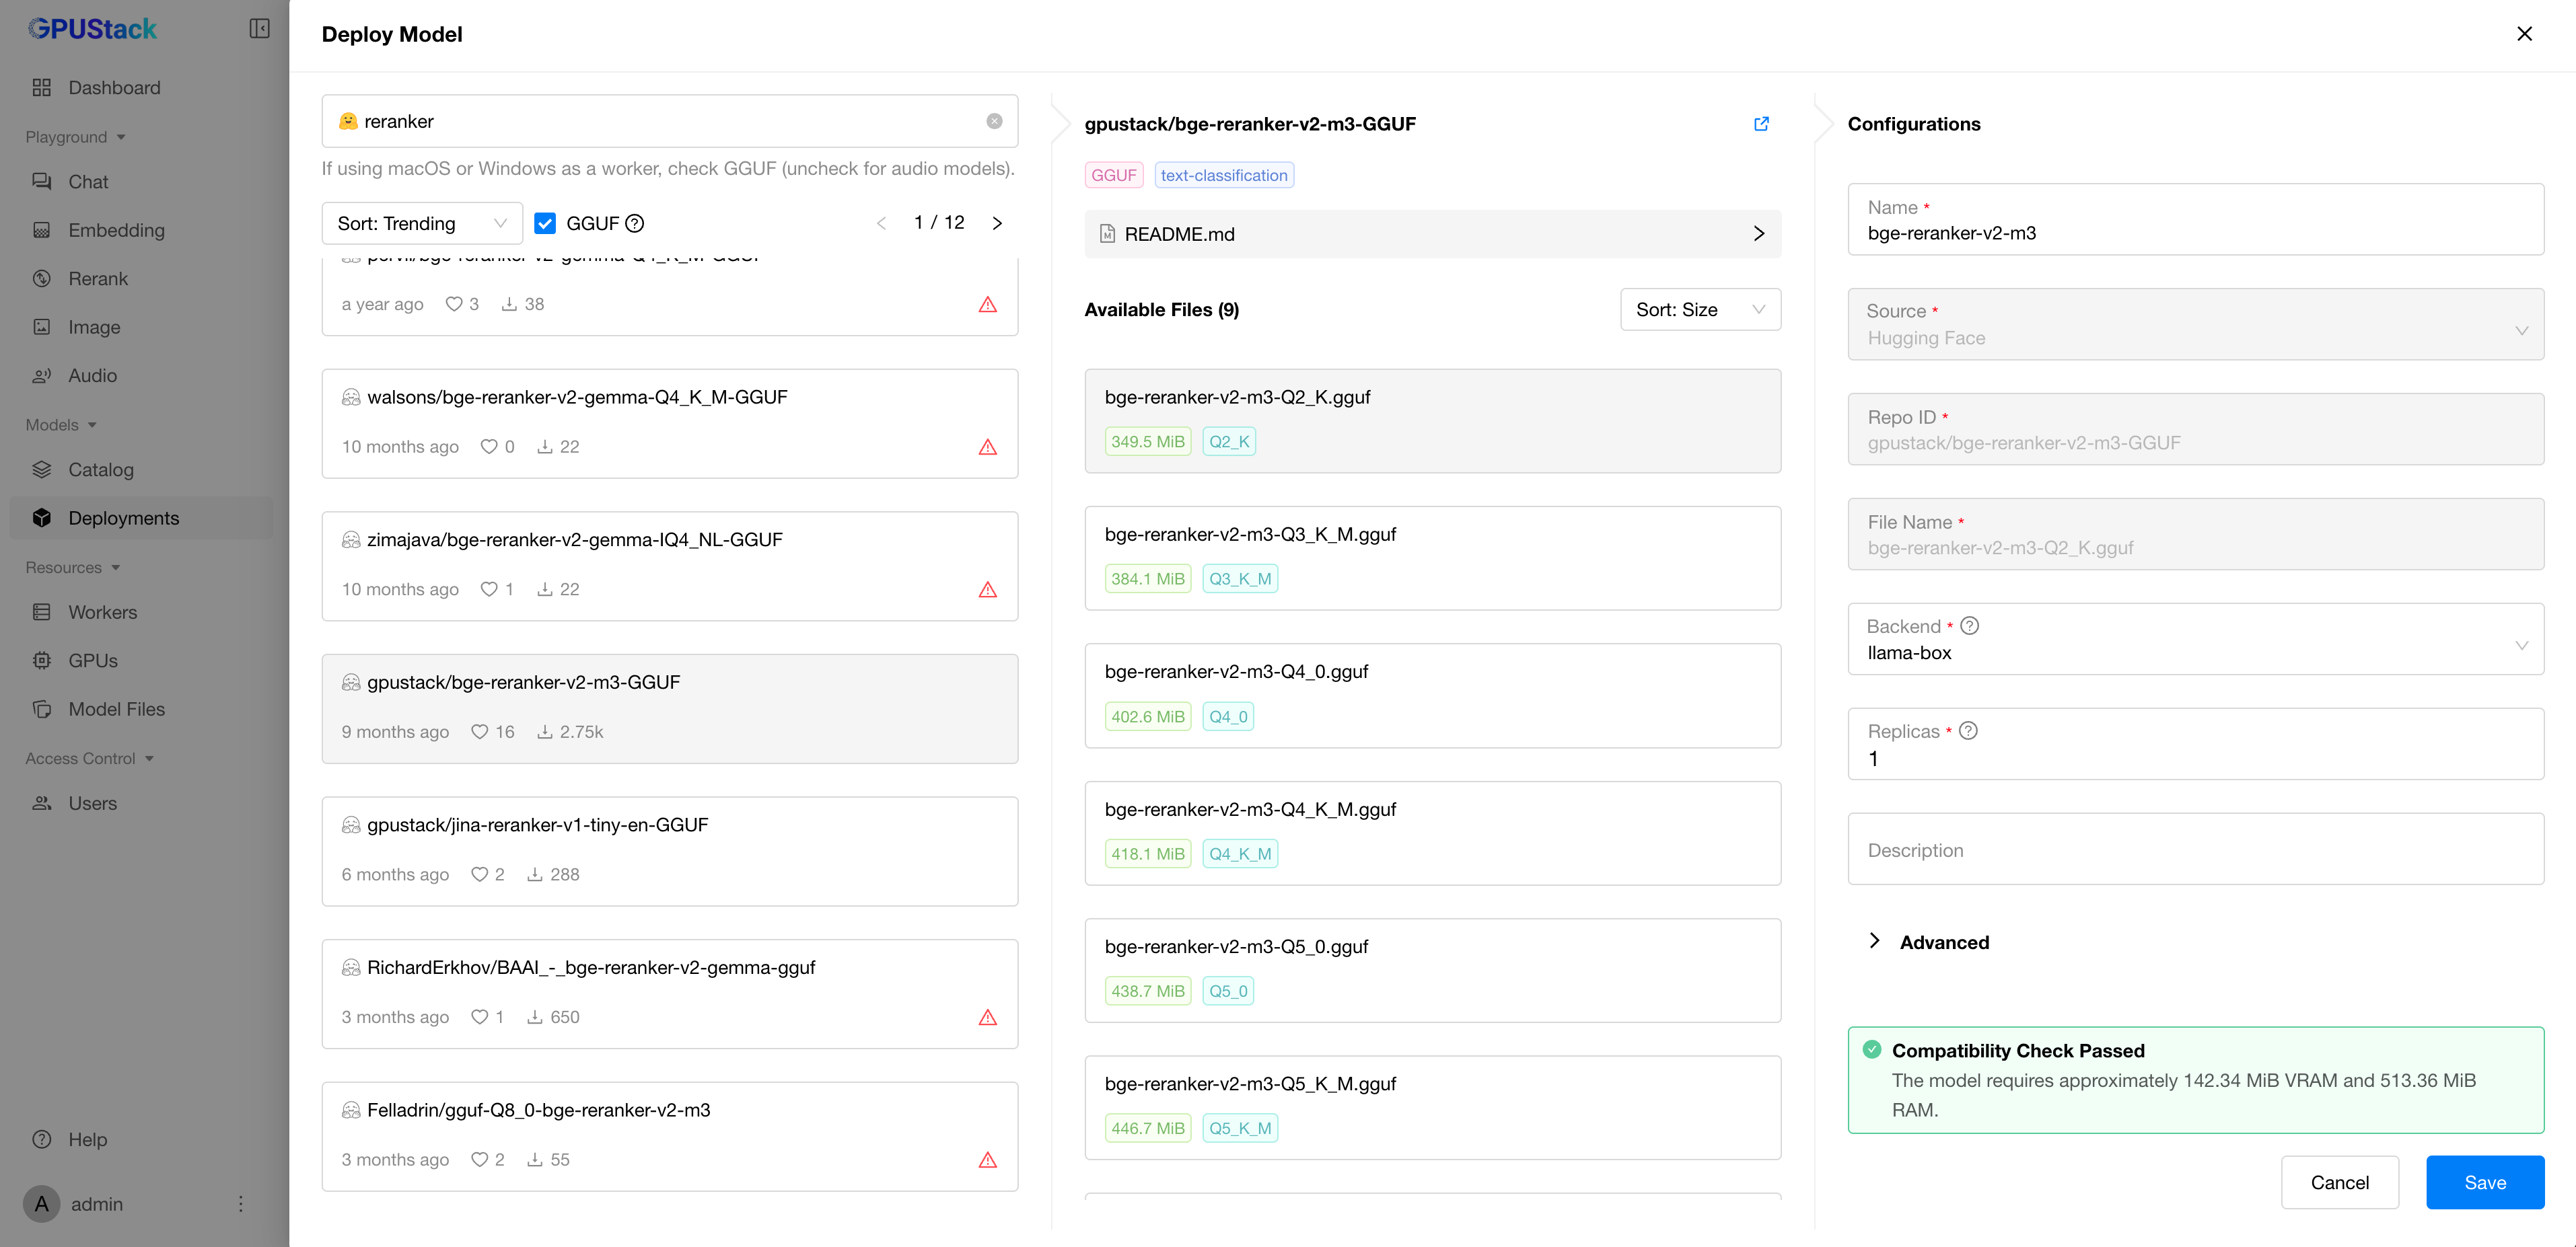Open the Sort: Size dropdown

coord(1699,310)
